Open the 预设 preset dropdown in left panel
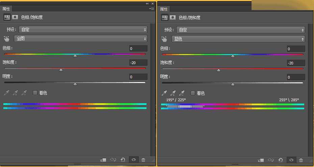Image resolution: width=314 pixels, height=167 pixels. point(83,30)
